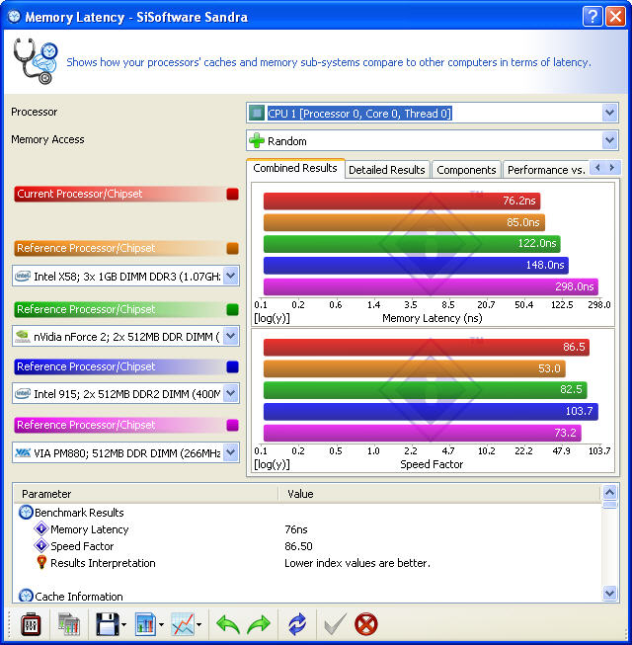Click the stethoscope module icon in header

pos(35,61)
